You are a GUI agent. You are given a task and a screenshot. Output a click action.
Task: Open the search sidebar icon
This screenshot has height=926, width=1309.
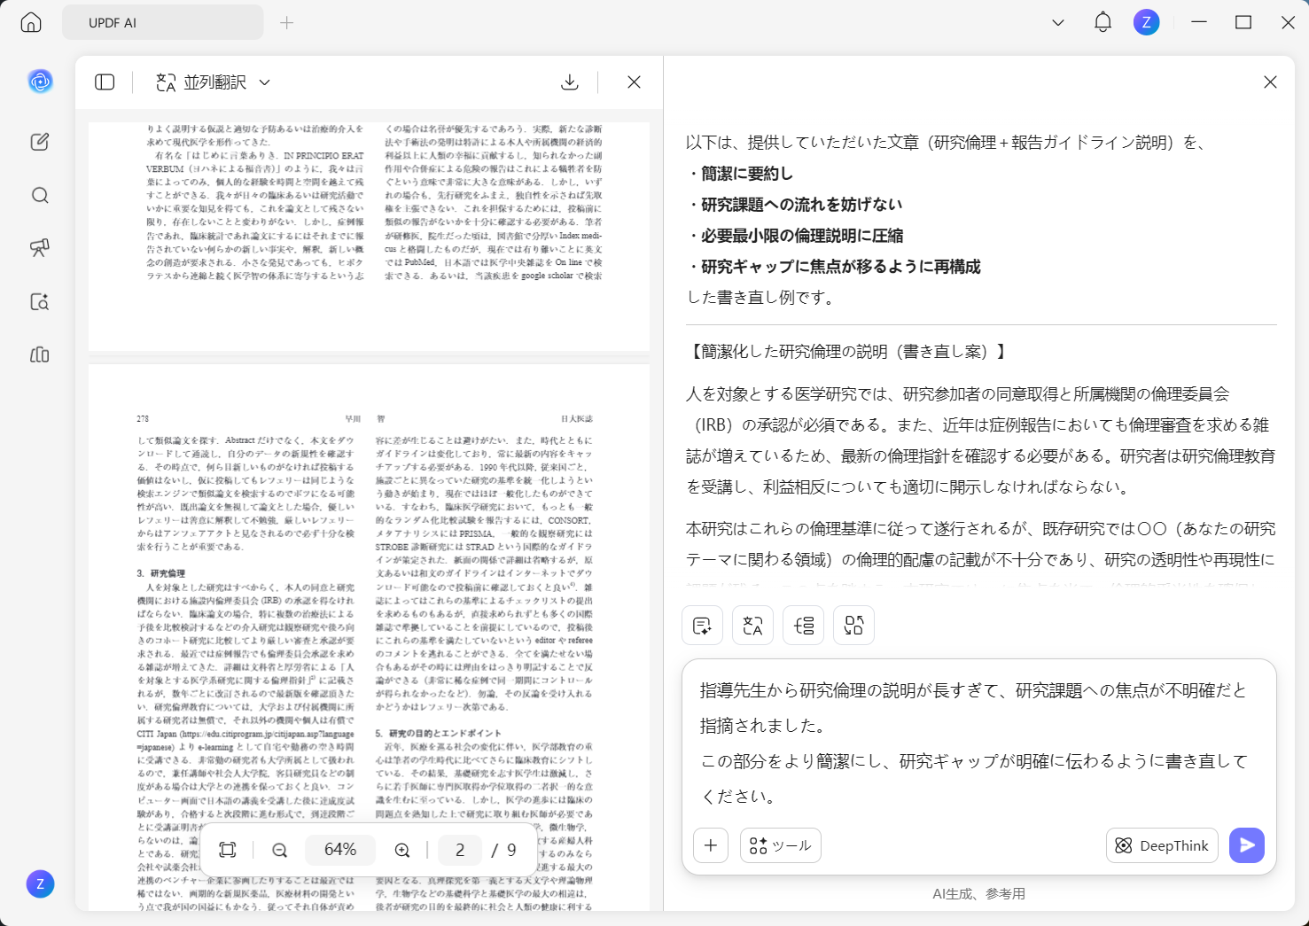[40, 195]
